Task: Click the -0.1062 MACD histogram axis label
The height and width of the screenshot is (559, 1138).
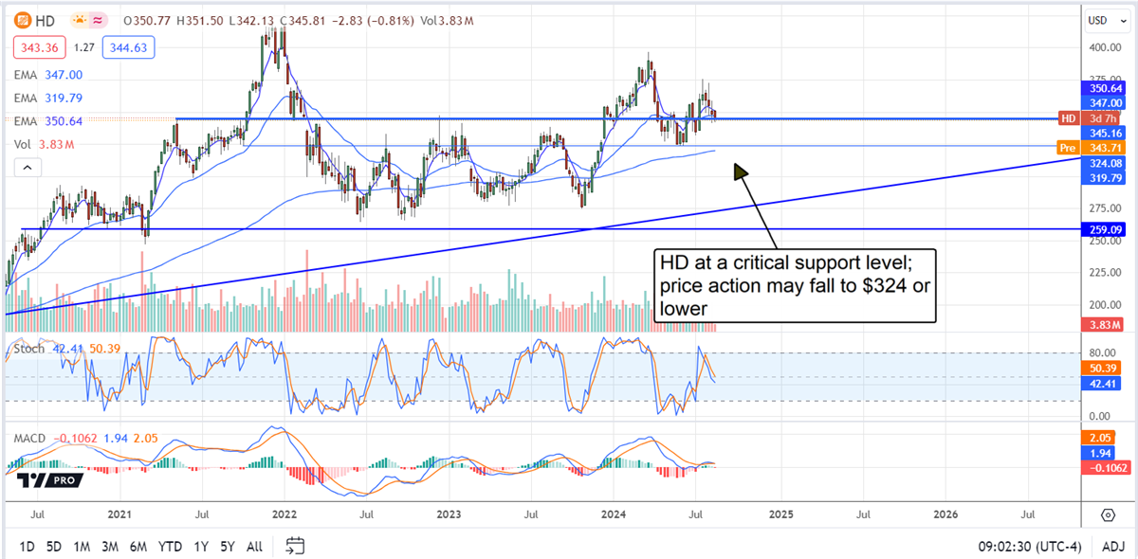Action: 1104,469
